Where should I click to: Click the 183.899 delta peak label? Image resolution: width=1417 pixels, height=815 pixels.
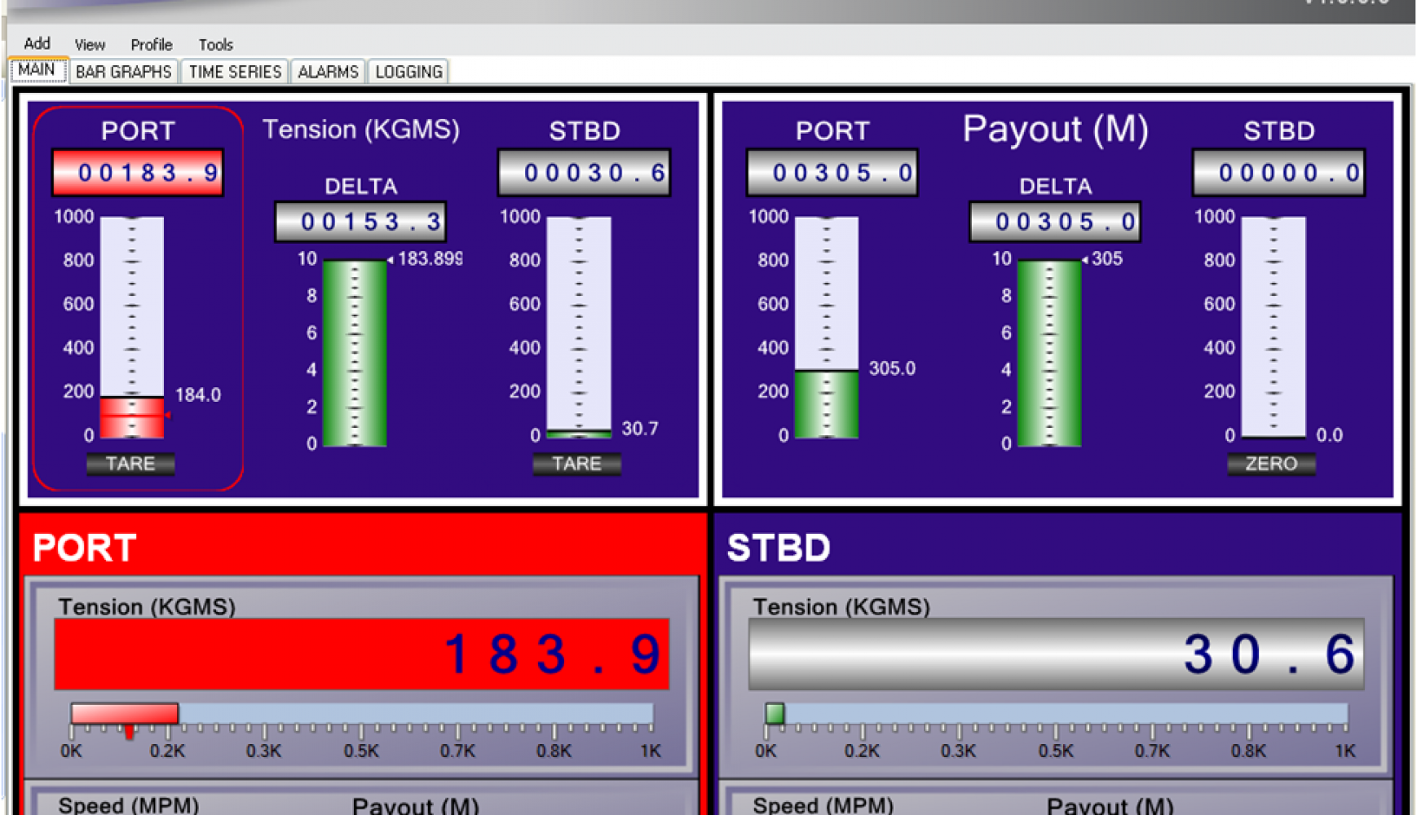430,259
